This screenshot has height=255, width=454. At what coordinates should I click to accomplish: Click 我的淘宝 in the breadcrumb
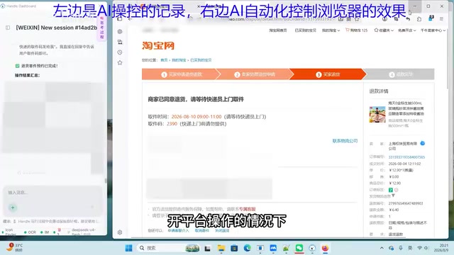pyautogui.click(x=179, y=60)
